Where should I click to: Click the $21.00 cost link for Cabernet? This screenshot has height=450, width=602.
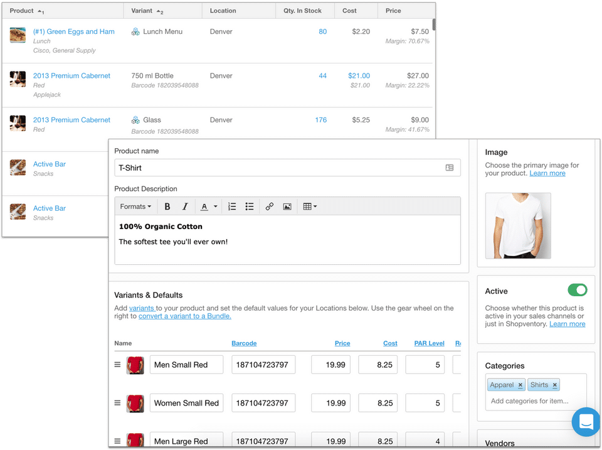[359, 76]
